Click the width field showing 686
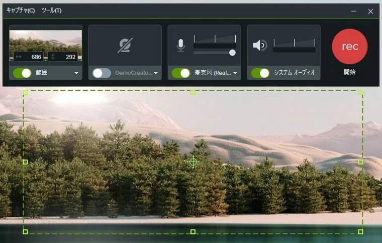The width and height of the screenshot is (382, 243). click(x=29, y=57)
